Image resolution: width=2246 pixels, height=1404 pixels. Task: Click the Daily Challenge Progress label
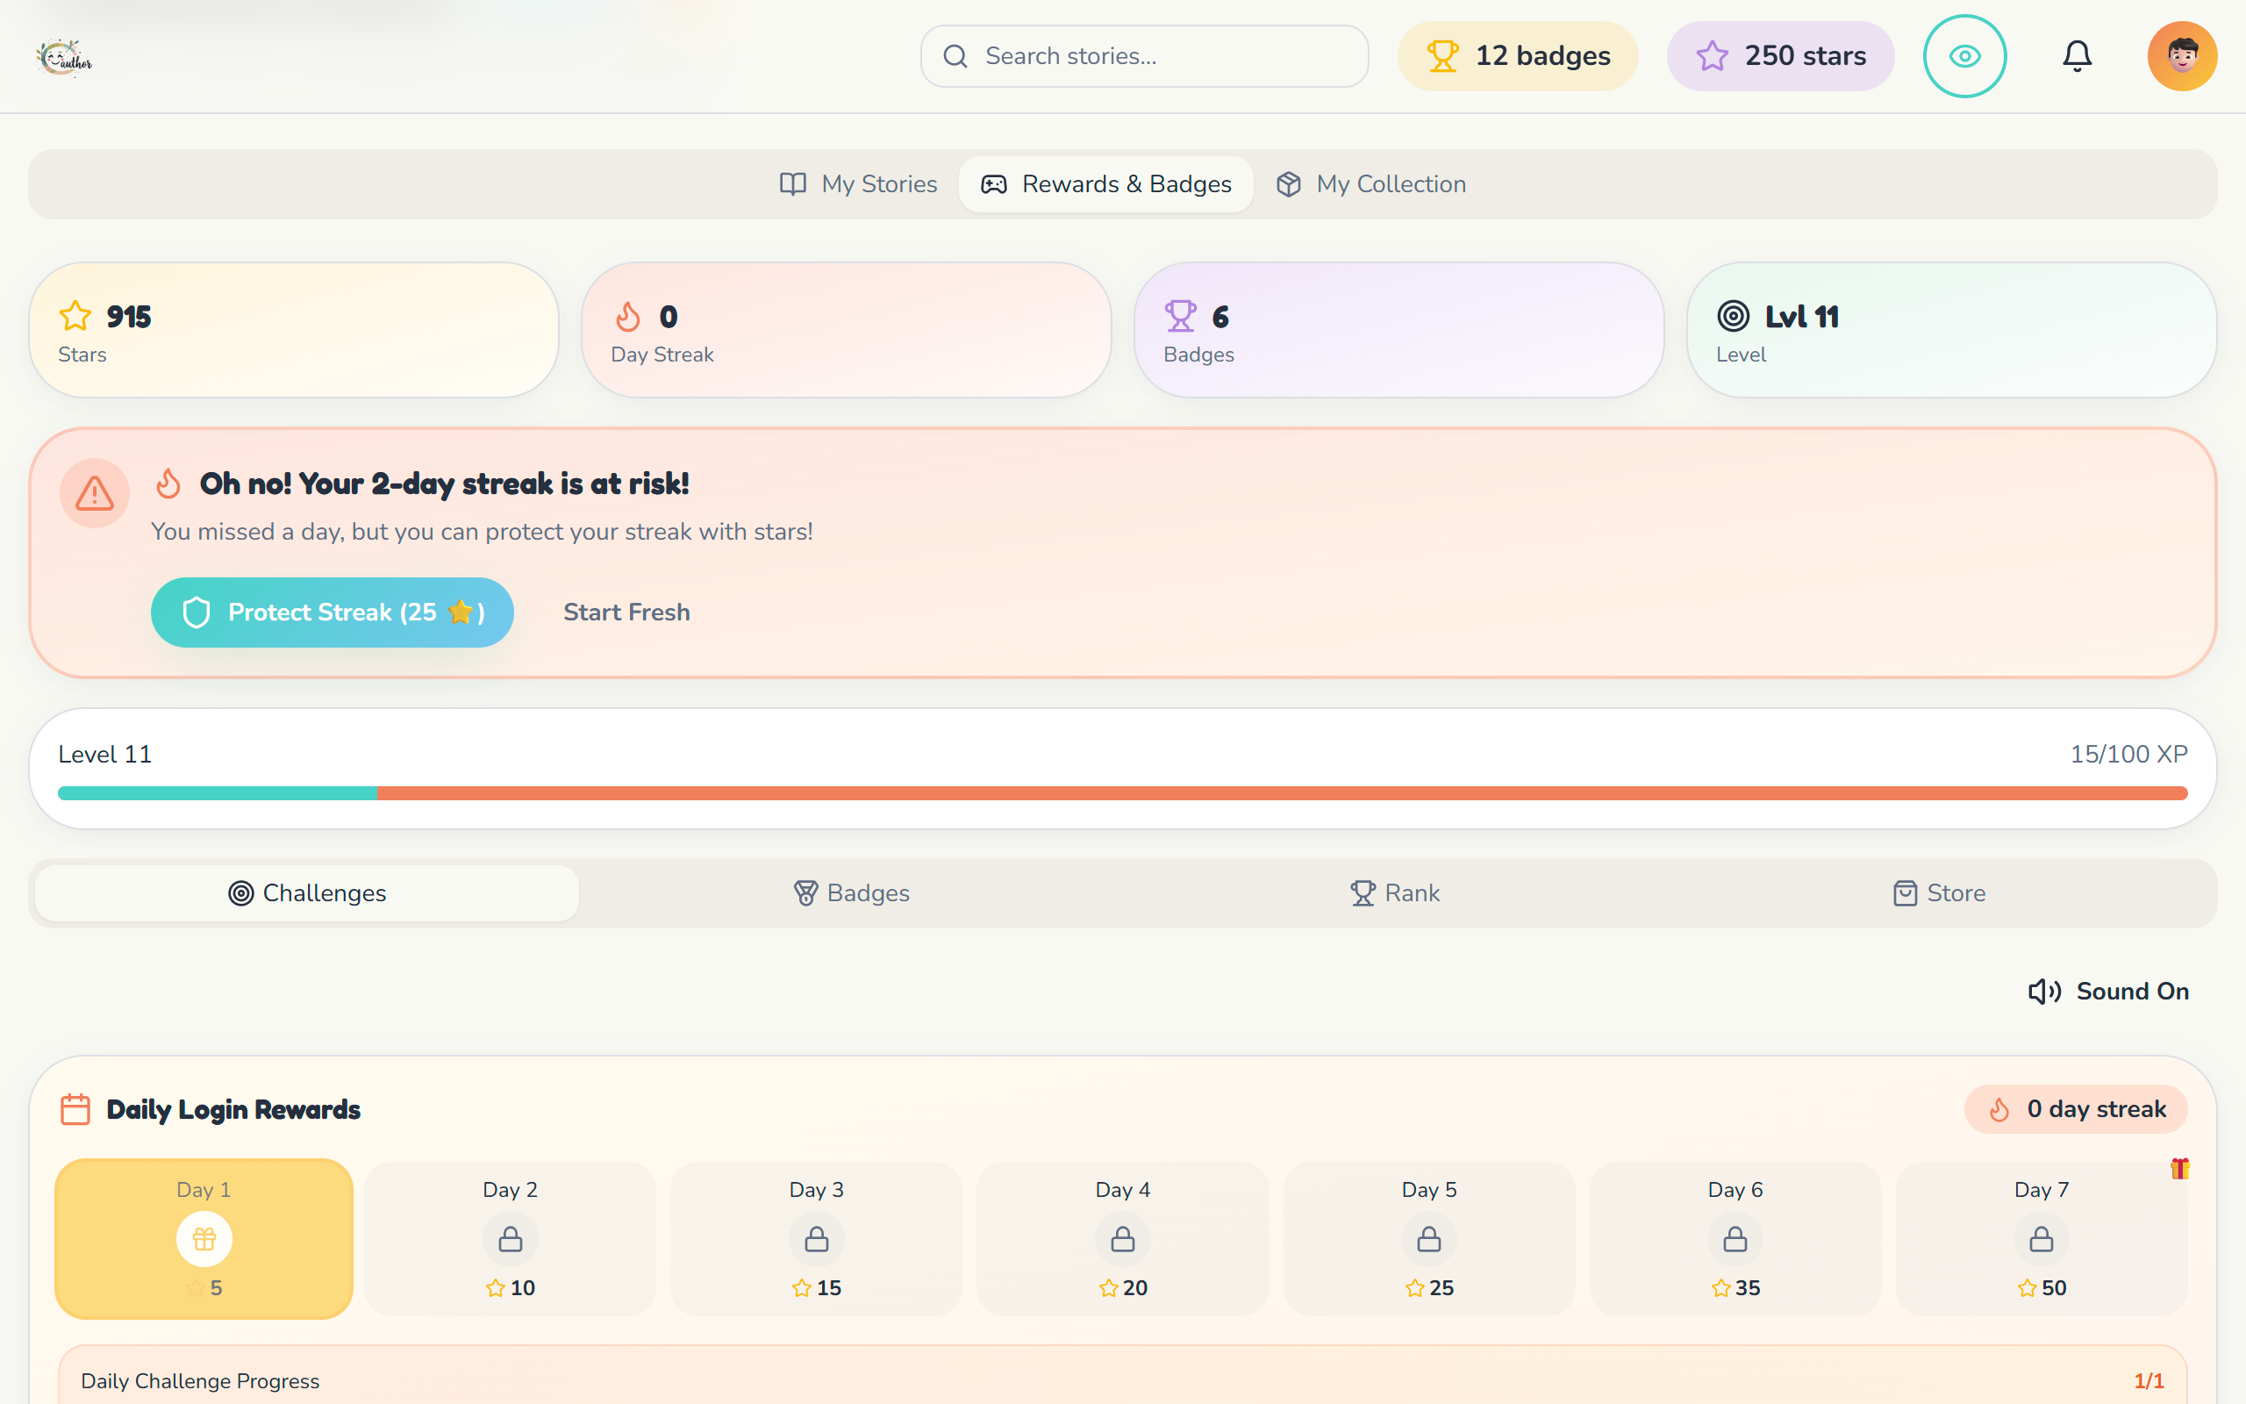[200, 1381]
